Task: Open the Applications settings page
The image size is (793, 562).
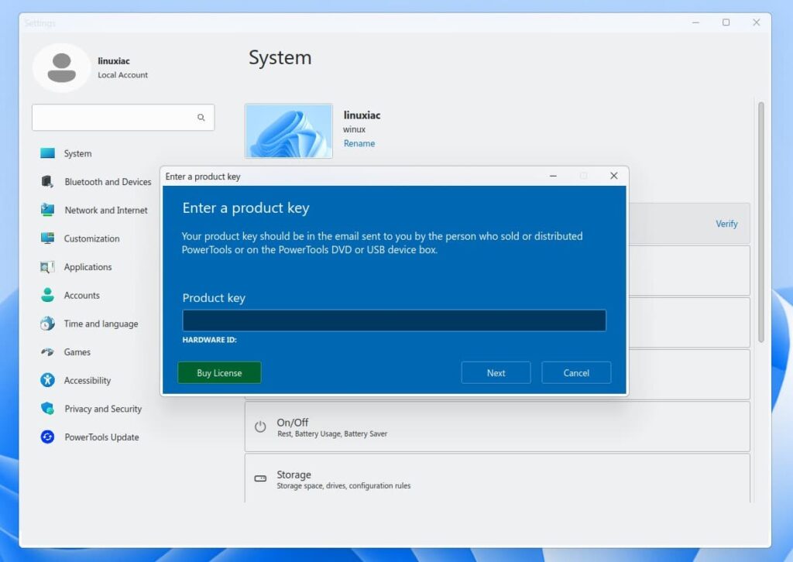Action: (x=46, y=267)
